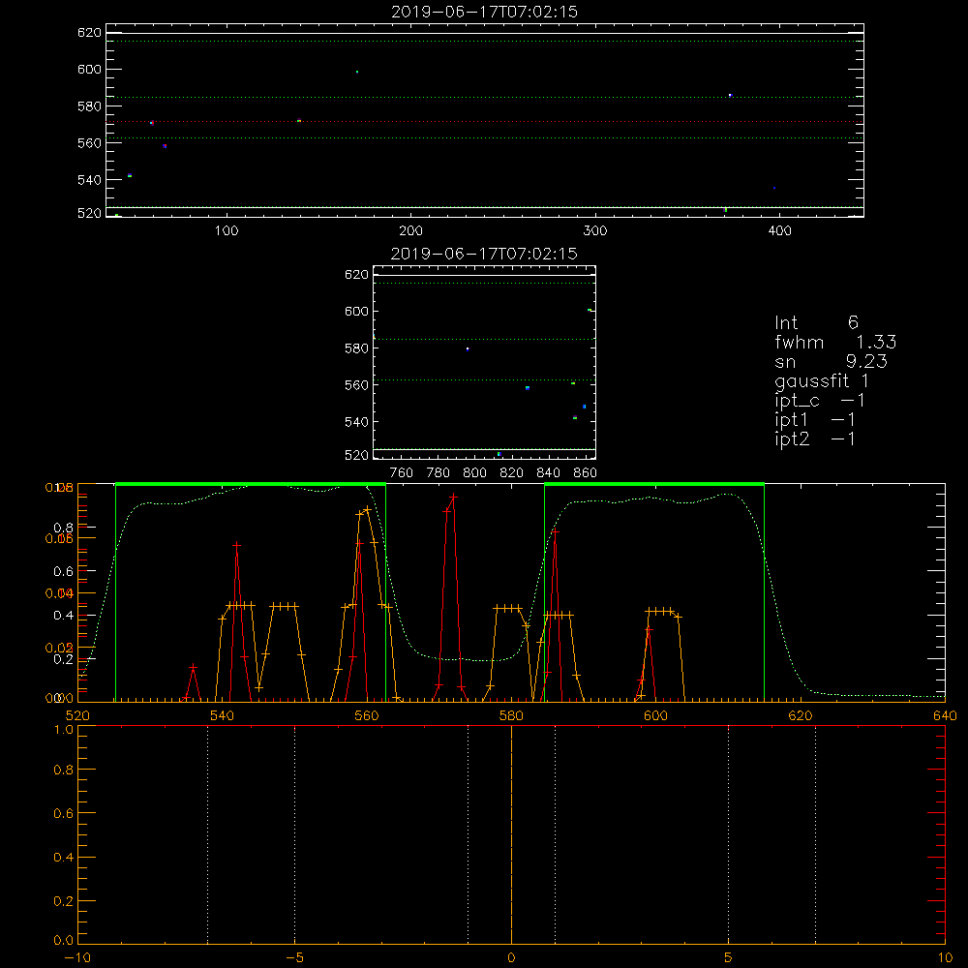Select the 'ipt1 -1' readout text
Viewport: 968px width, 968px height.
point(815,420)
